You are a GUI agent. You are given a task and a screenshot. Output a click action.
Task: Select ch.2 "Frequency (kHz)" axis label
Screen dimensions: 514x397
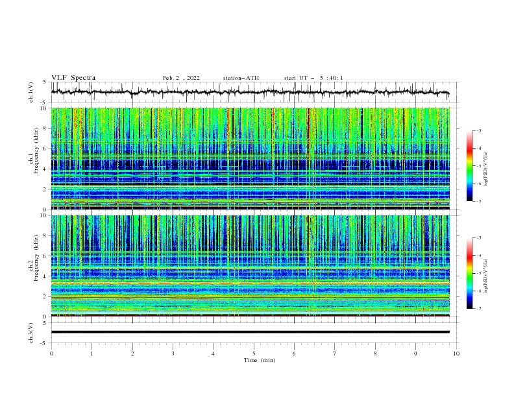36,258
